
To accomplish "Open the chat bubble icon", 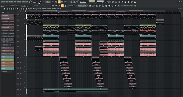I will click(132, 2).
